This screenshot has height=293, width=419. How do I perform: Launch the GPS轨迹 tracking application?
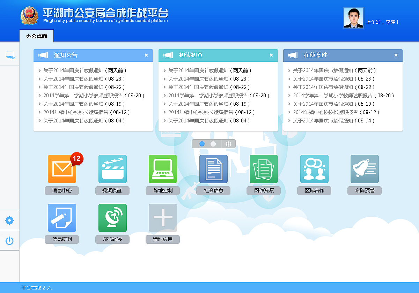[112, 217]
